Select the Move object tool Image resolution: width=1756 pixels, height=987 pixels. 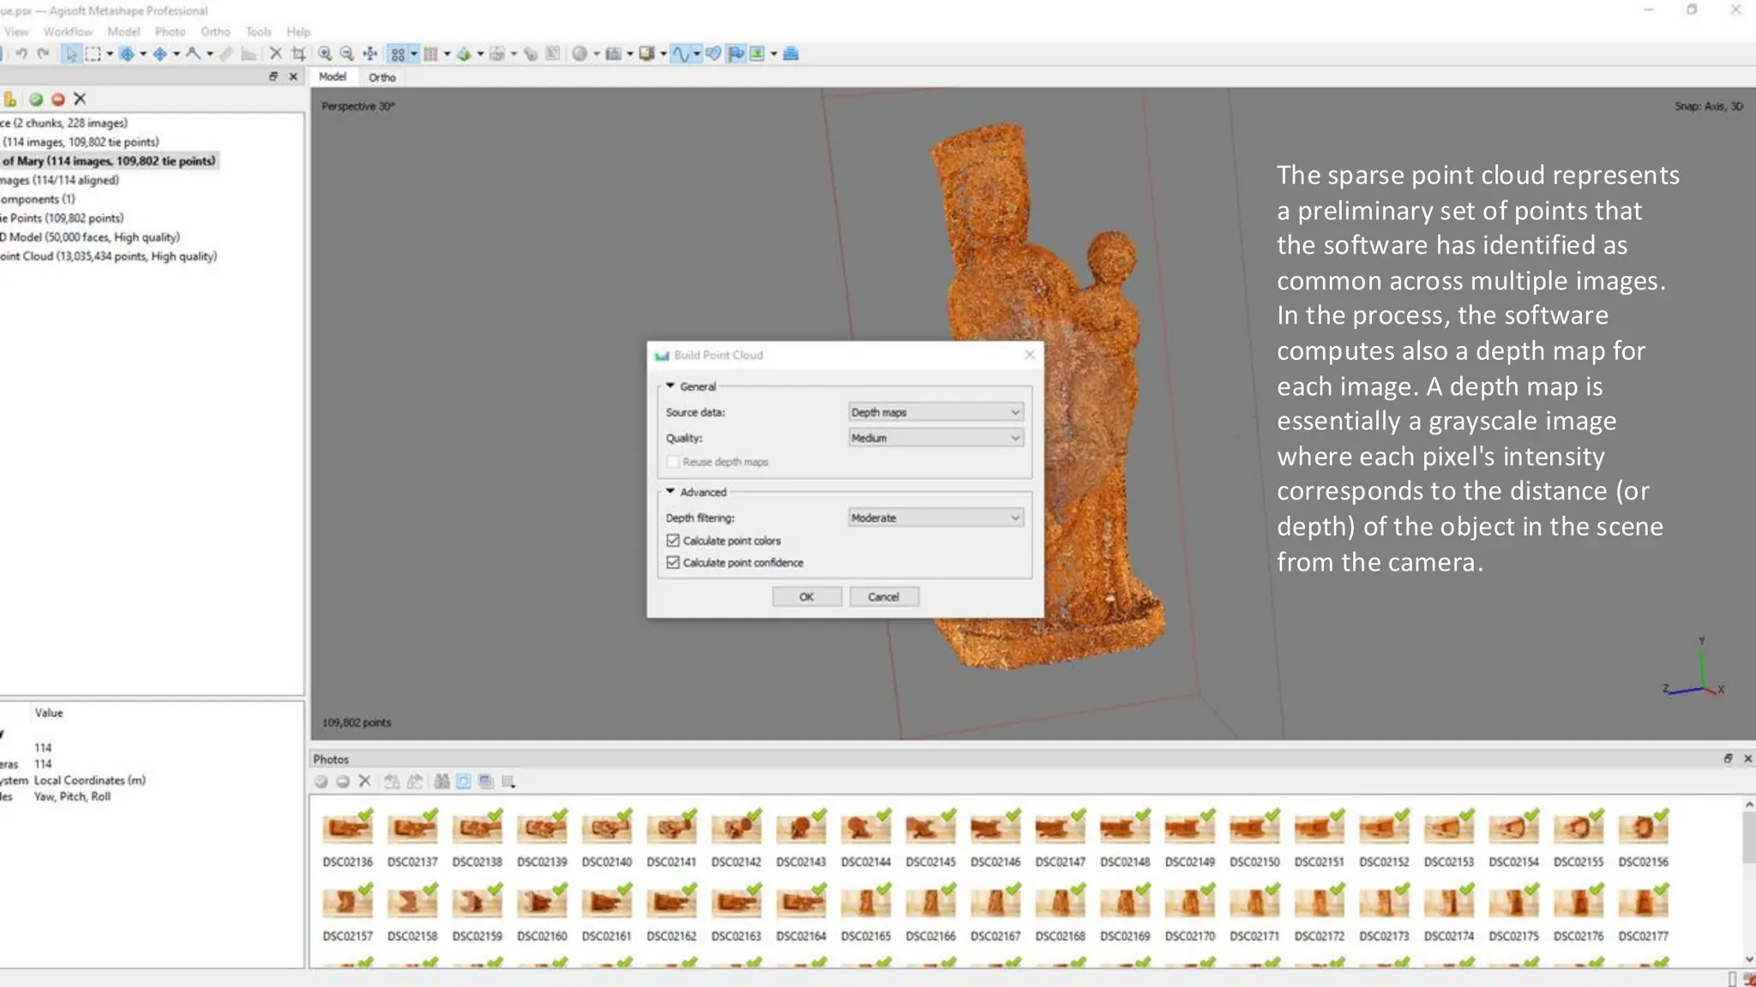point(159,54)
